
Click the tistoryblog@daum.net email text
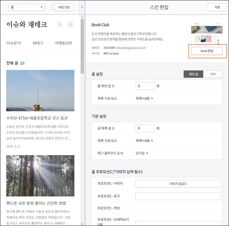point(131,48)
